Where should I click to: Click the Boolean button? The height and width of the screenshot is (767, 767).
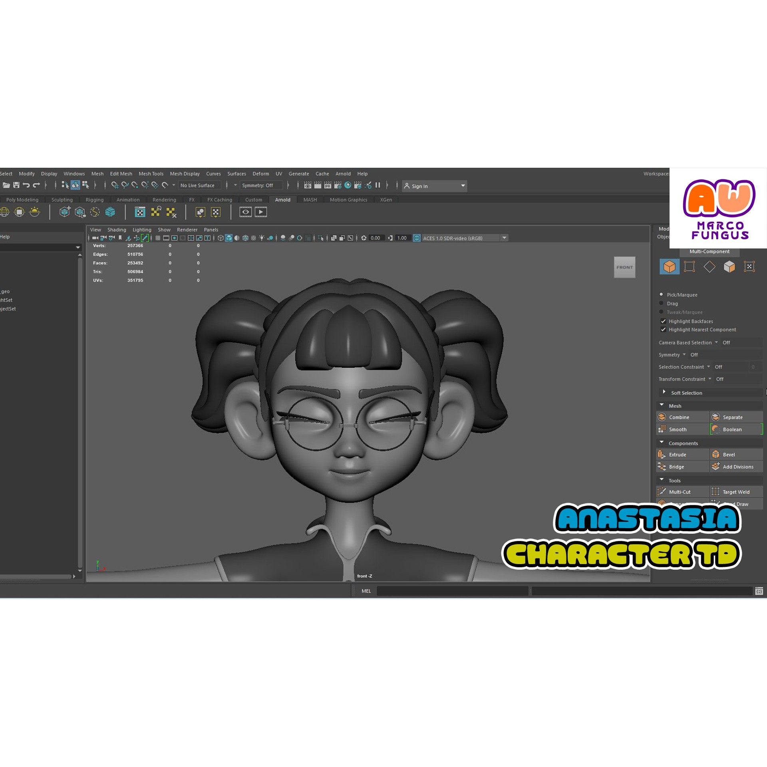(x=737, y=429)
